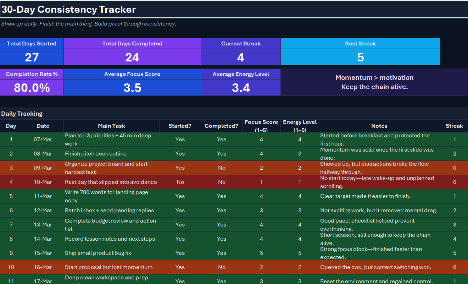
Task: Click the Total Days Started value 27
Action: [x=32, y=57]
